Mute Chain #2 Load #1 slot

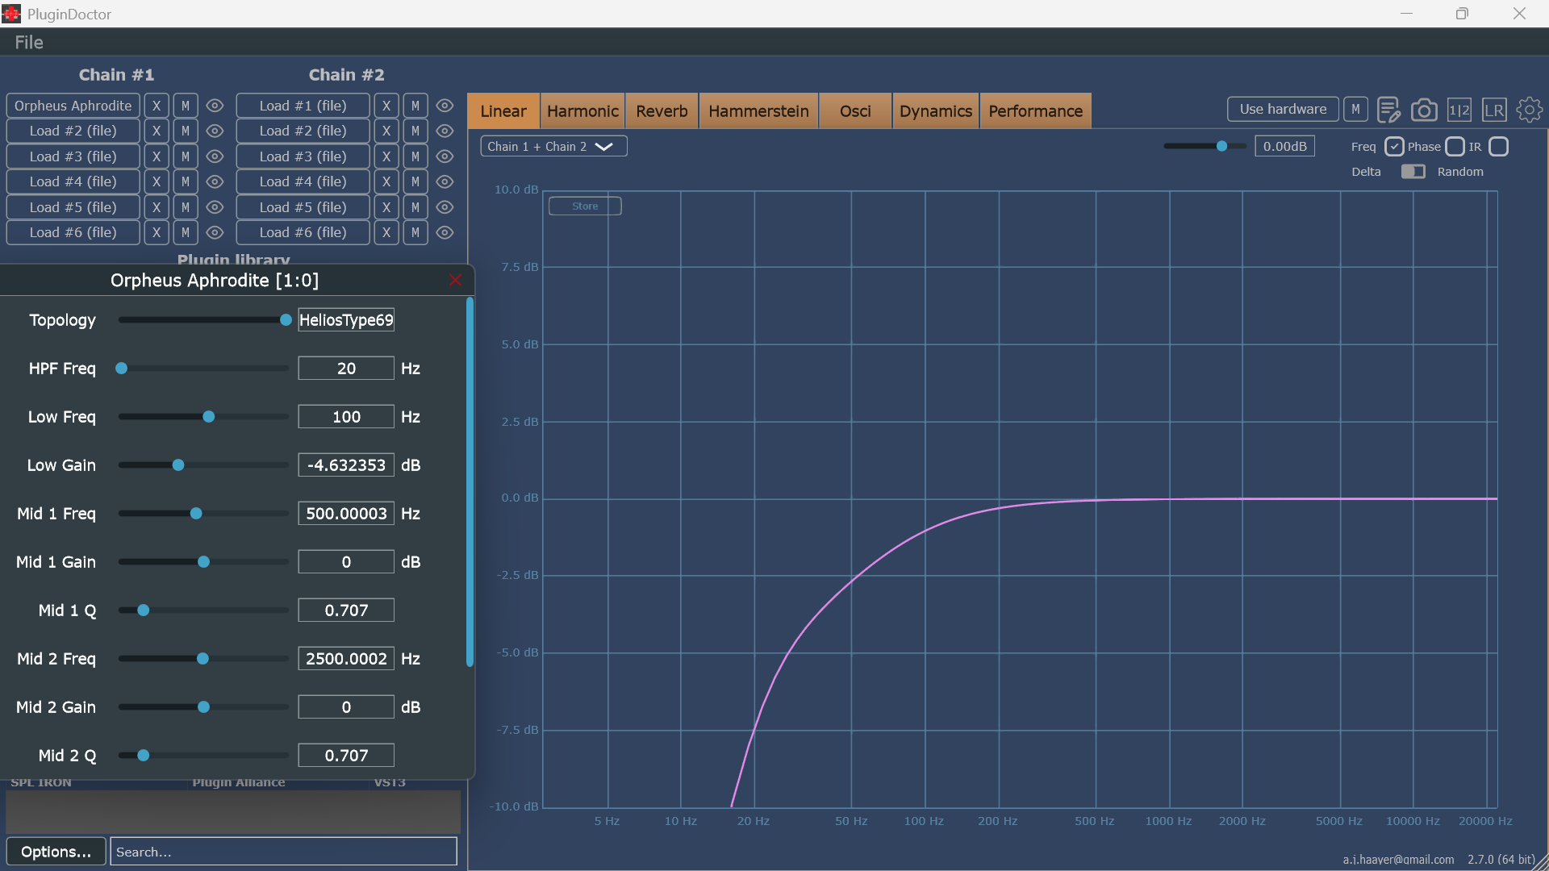[415, 106]
